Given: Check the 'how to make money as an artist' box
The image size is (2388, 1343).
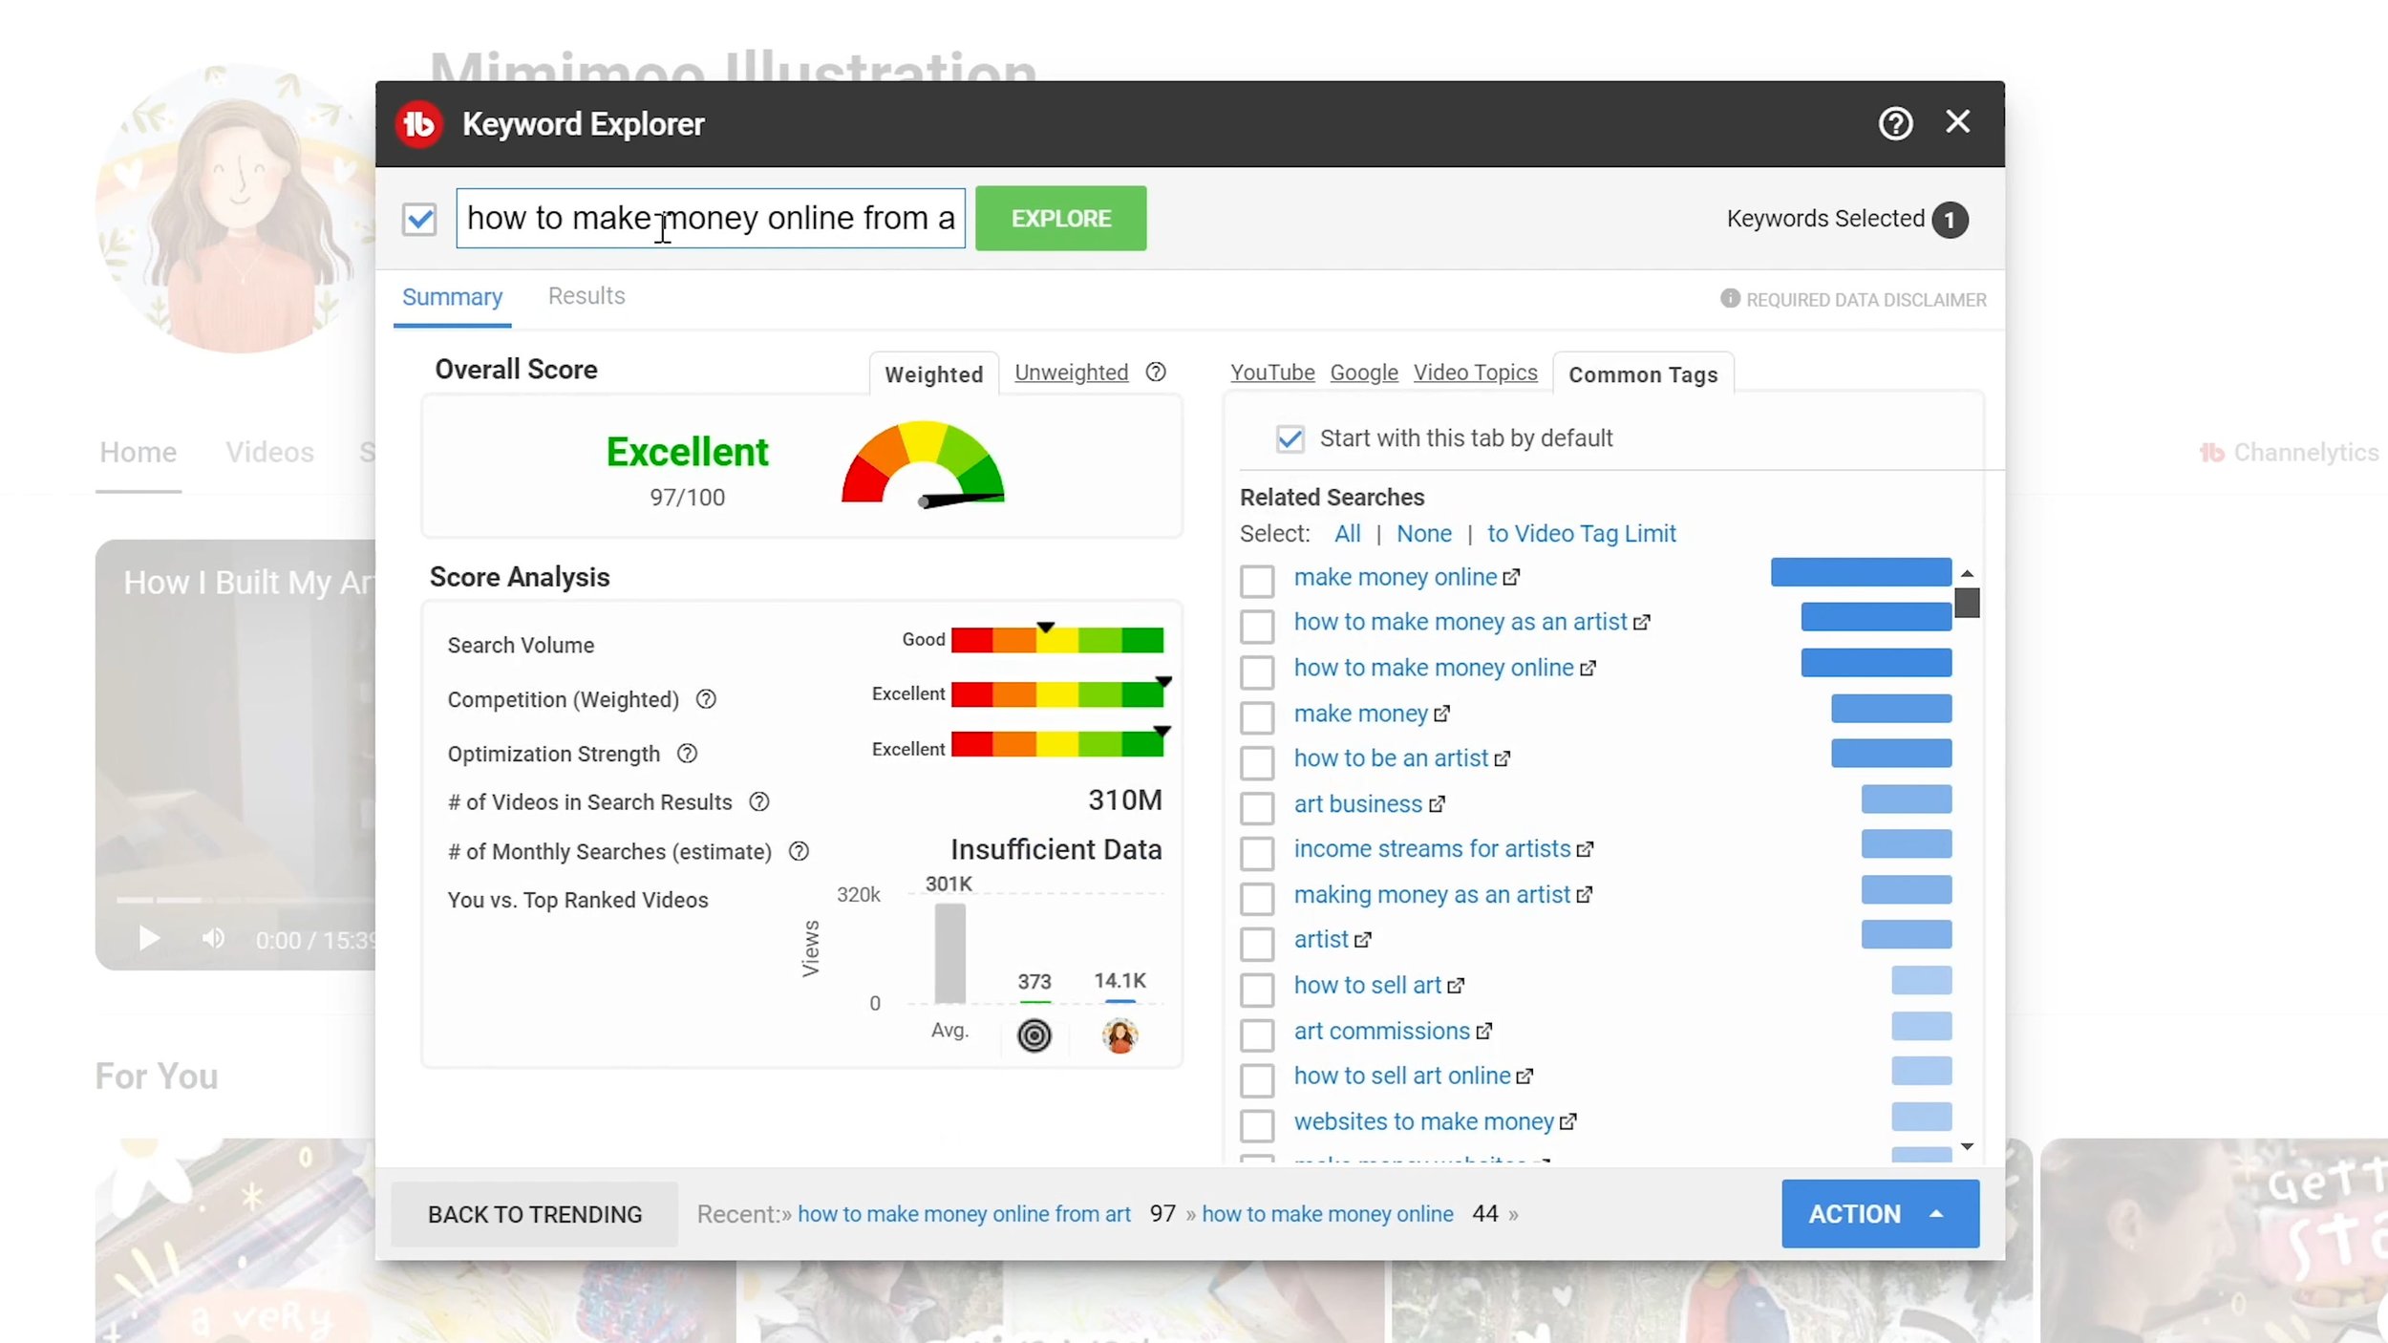Looking at the screenshot, I should tap(1257, 626).
